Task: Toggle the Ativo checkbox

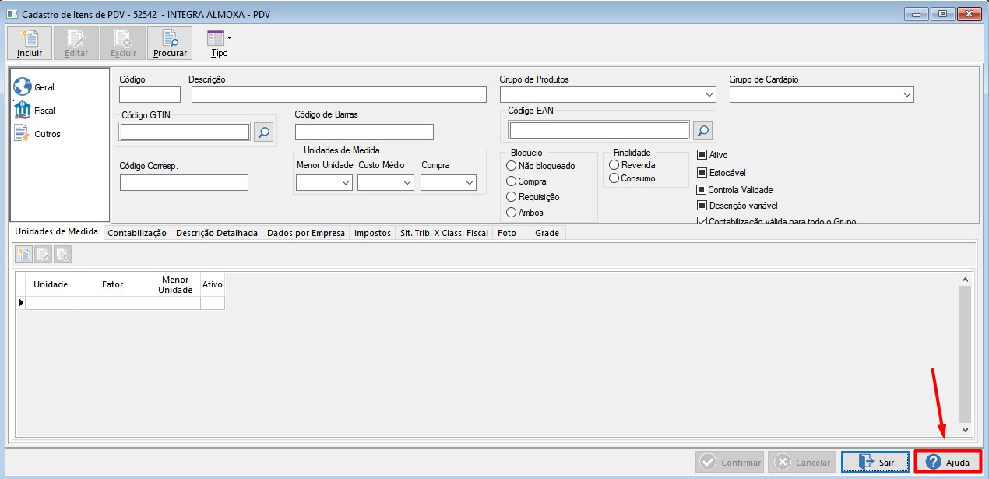Action: [702, 155]
